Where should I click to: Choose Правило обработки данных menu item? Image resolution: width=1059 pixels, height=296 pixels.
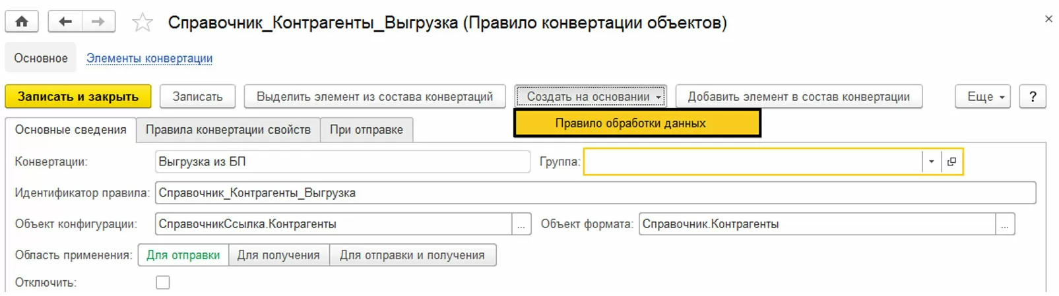coord(631,123)
